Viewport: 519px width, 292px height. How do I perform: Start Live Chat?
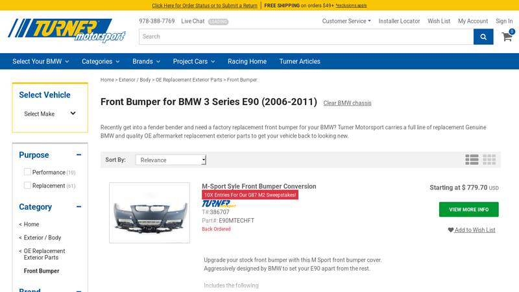pos(193,21)
